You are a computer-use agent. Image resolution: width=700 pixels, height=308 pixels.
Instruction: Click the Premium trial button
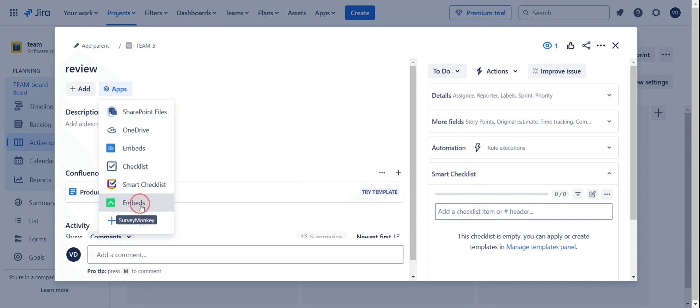click(480, 13)
